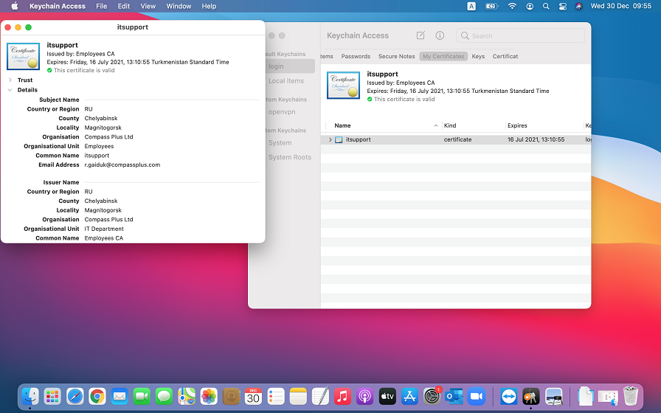Click the Search field in Keychain Access
The width and height of the screenshot is (661, 413).
click(524, 35)
